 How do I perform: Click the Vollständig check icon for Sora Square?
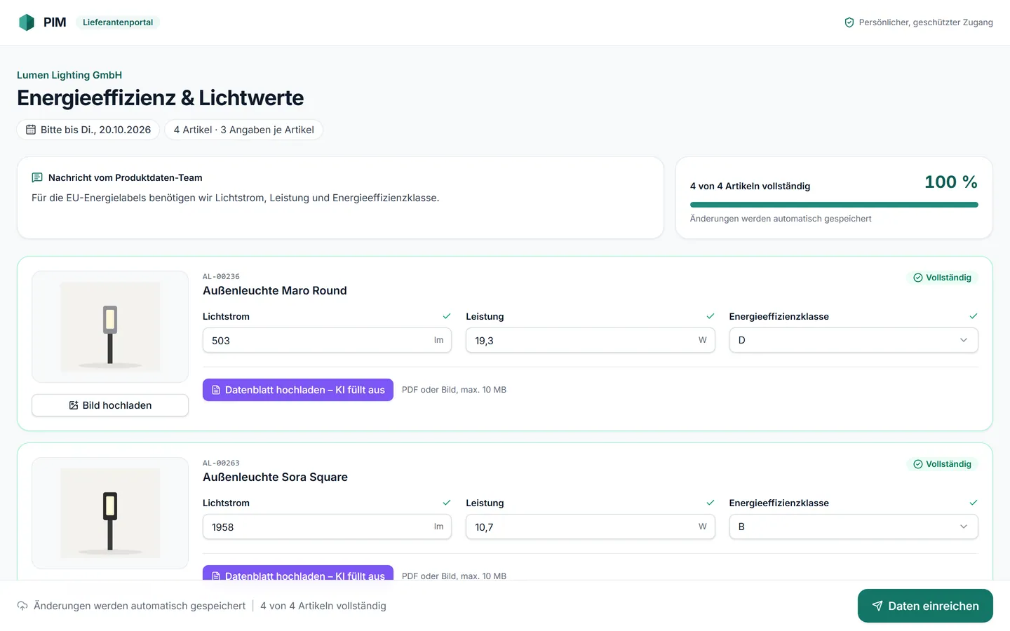[918, 464]
